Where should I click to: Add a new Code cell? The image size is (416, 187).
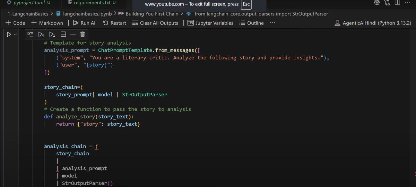[16, 23]
